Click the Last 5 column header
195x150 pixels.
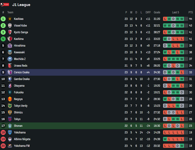click(175, 12)
